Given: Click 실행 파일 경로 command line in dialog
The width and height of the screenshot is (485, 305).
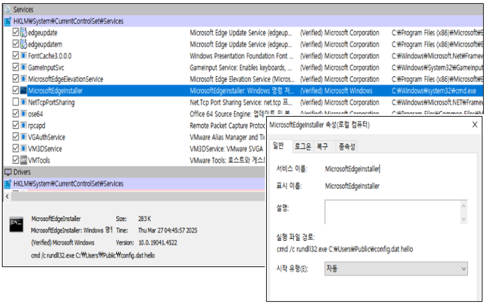Looking at the screenshot, I should pos(344,249).
